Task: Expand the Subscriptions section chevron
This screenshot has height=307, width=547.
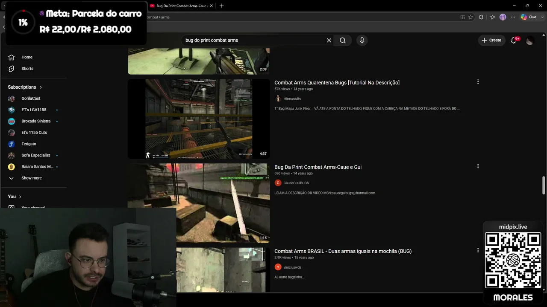Action: pos(41,87)
